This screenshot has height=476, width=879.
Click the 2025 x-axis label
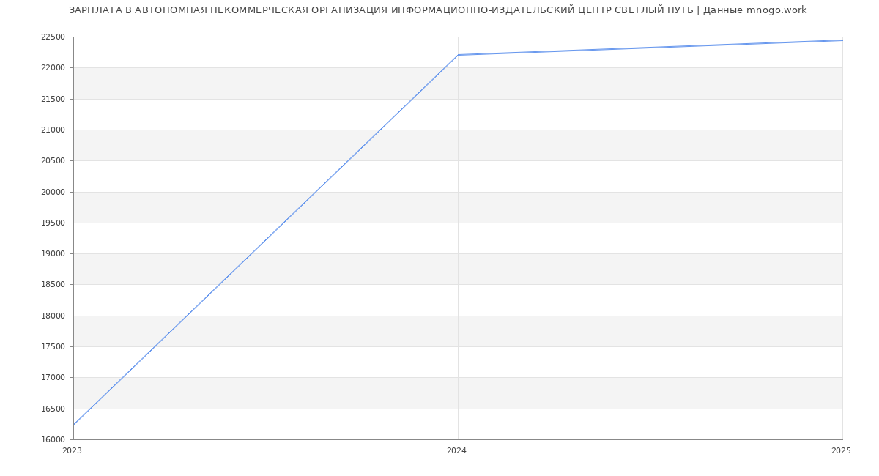[x=840, y=451]
